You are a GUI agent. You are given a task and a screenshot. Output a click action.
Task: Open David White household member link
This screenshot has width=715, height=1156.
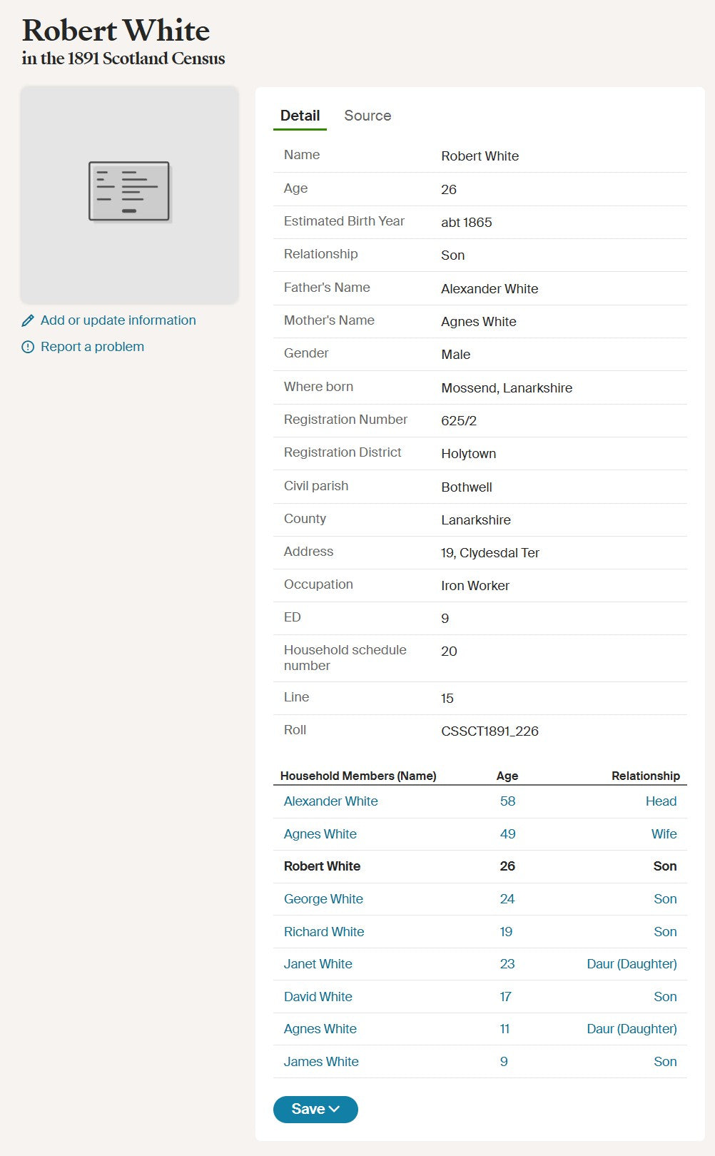tap(318, 996)
